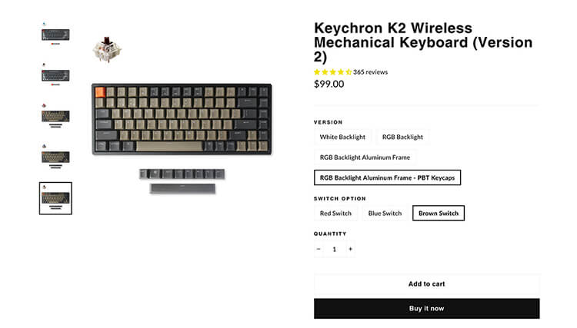This screenshot has width=577, height=328.
Task: Click the star rating icons
Action: (332, 72)
